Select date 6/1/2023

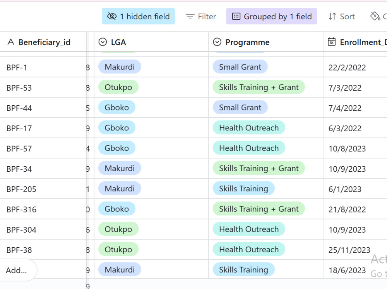(345, 189)
